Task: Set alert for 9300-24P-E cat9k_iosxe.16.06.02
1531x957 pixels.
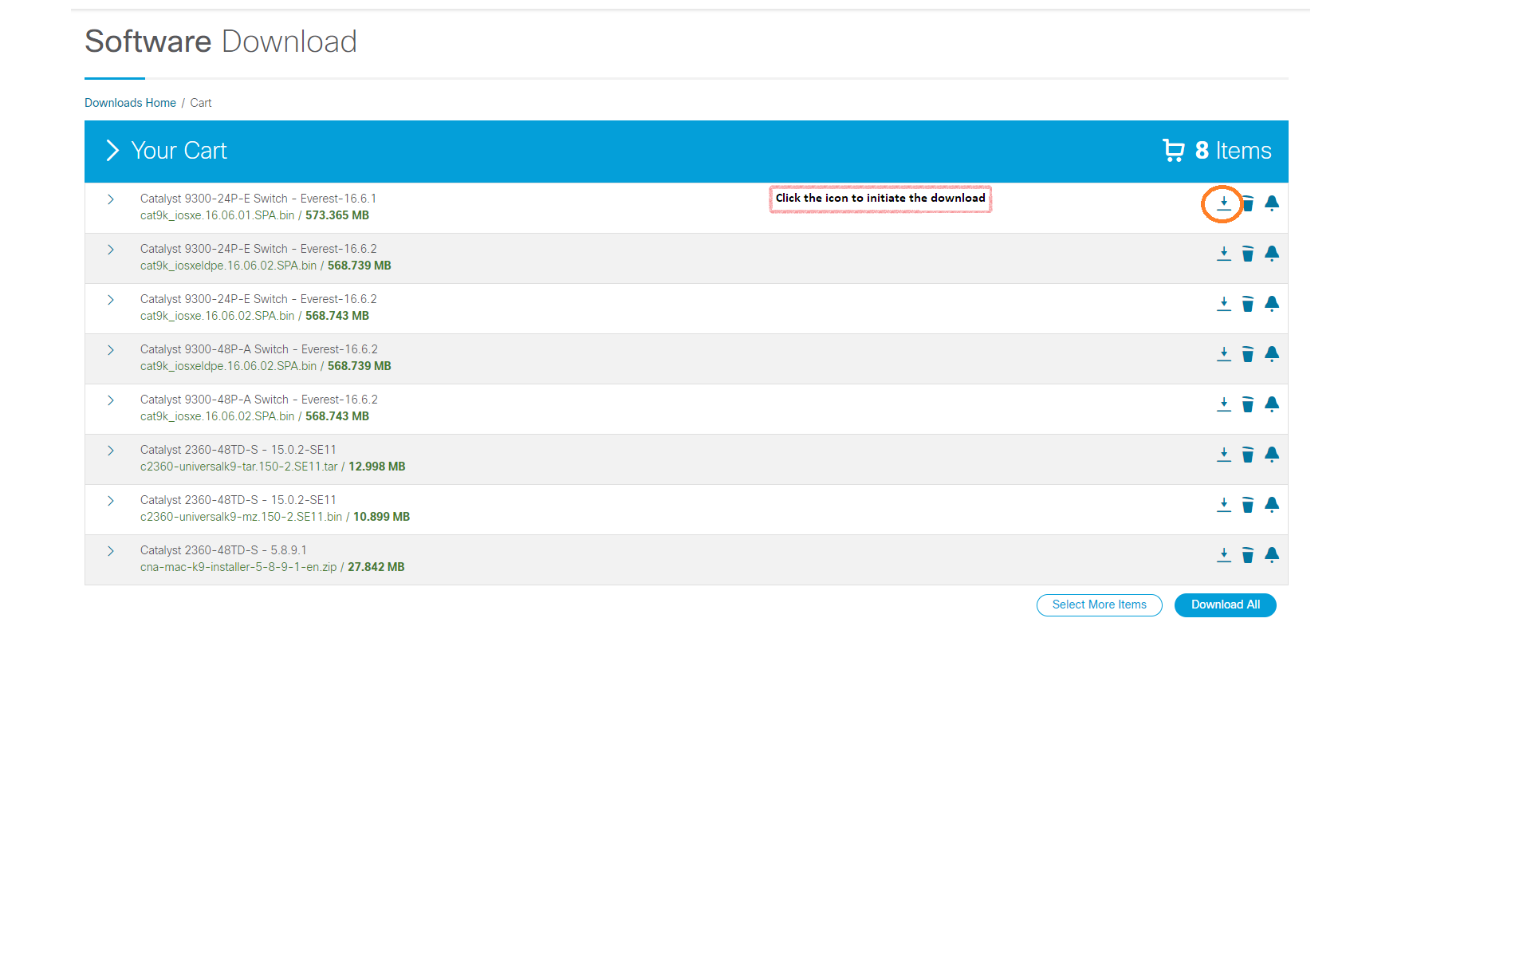Action: 1272,305
